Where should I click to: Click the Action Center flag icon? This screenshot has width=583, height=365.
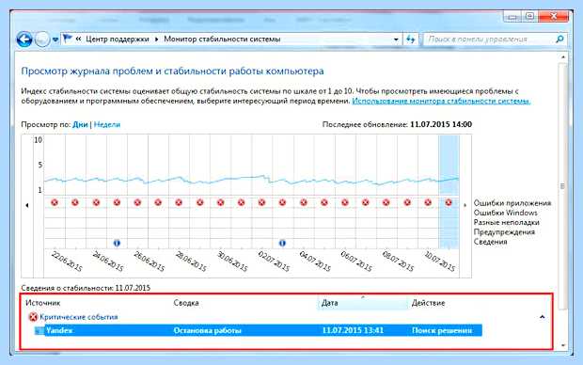click(68, 39)
